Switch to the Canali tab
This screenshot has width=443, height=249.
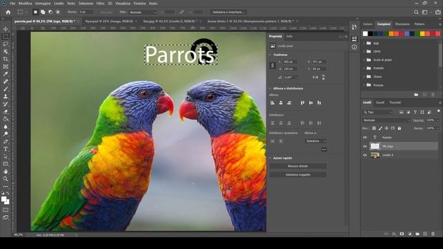(x=380, y=102)
